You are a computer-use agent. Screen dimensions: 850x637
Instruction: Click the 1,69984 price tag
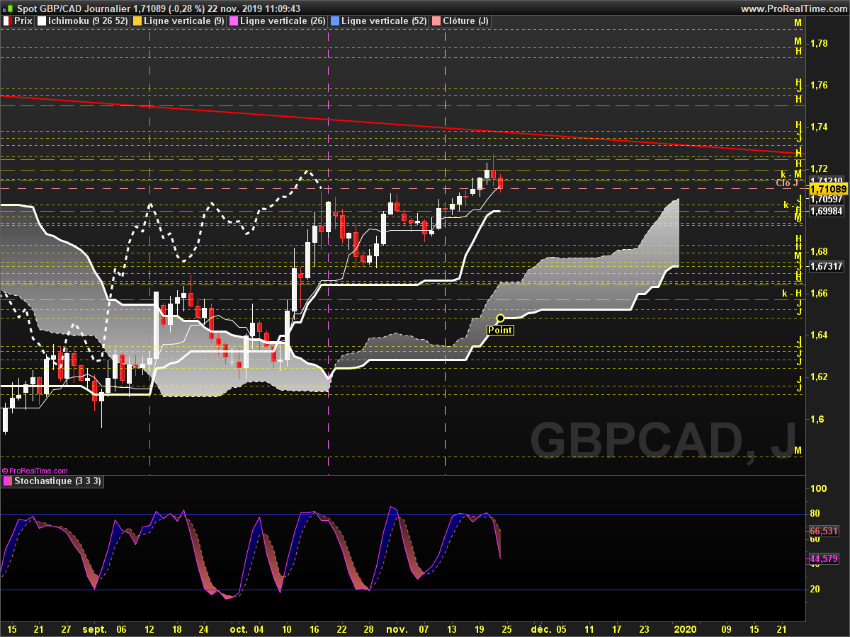826,211
